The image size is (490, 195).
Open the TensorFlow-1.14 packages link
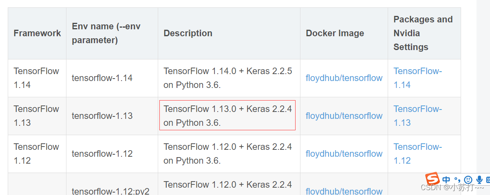tap(418, 78)
